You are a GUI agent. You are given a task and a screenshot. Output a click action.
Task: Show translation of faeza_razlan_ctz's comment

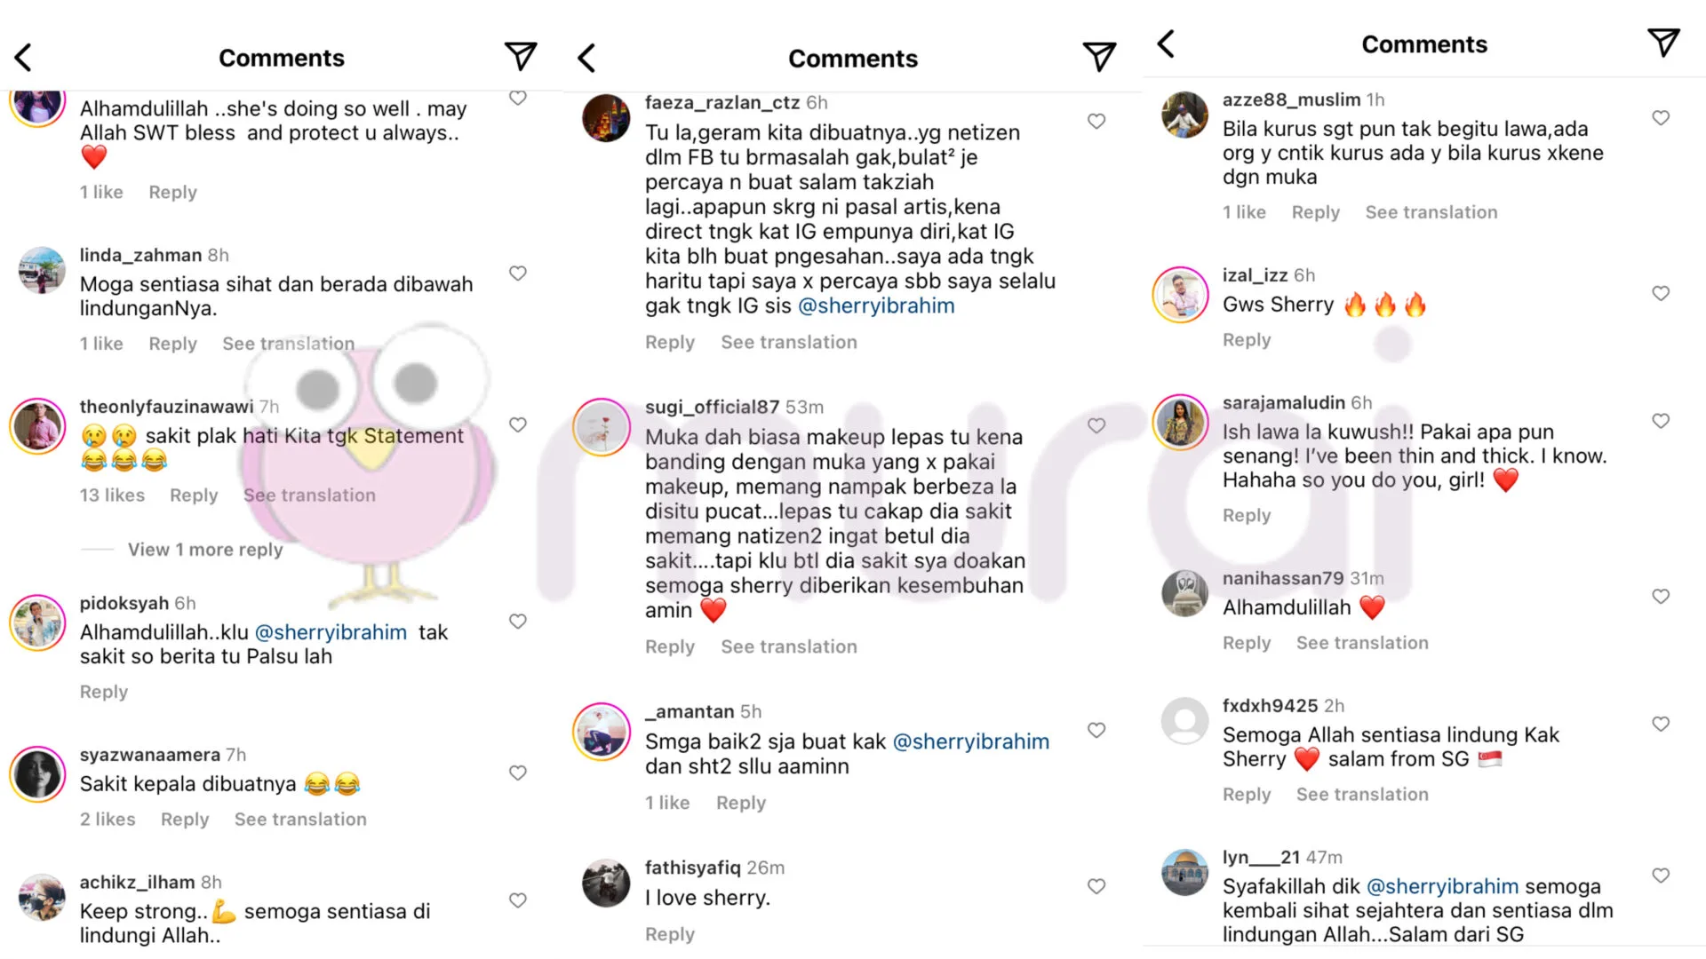click(788, 343)
